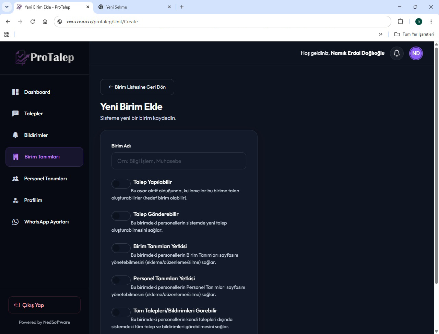The width and height of the screenshot is (439, 334).
Task: Open the notifications bell in header
Action: [x=397, y=53]
